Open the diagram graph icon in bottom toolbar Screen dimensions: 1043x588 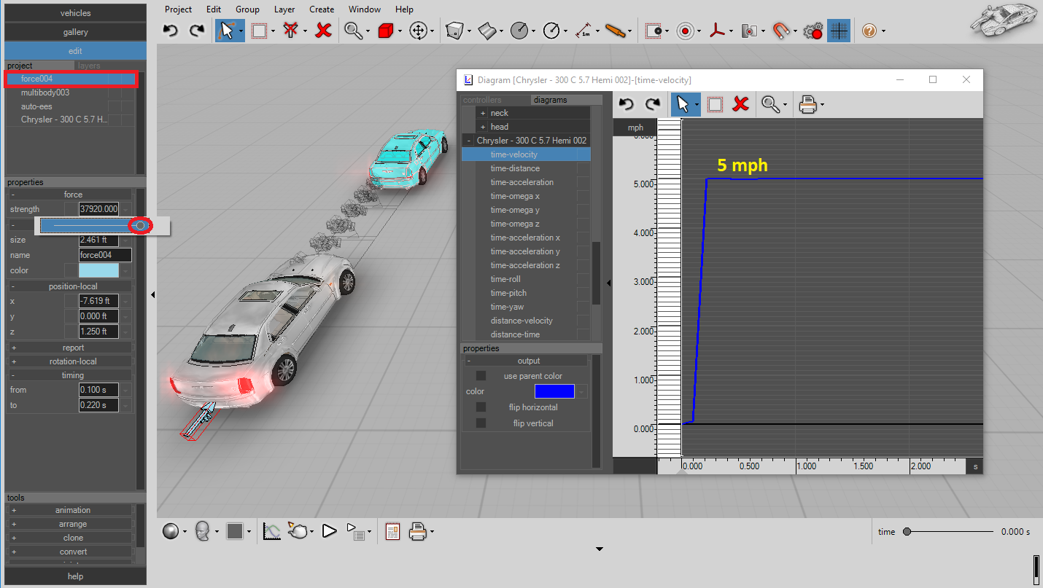[272, 531]
